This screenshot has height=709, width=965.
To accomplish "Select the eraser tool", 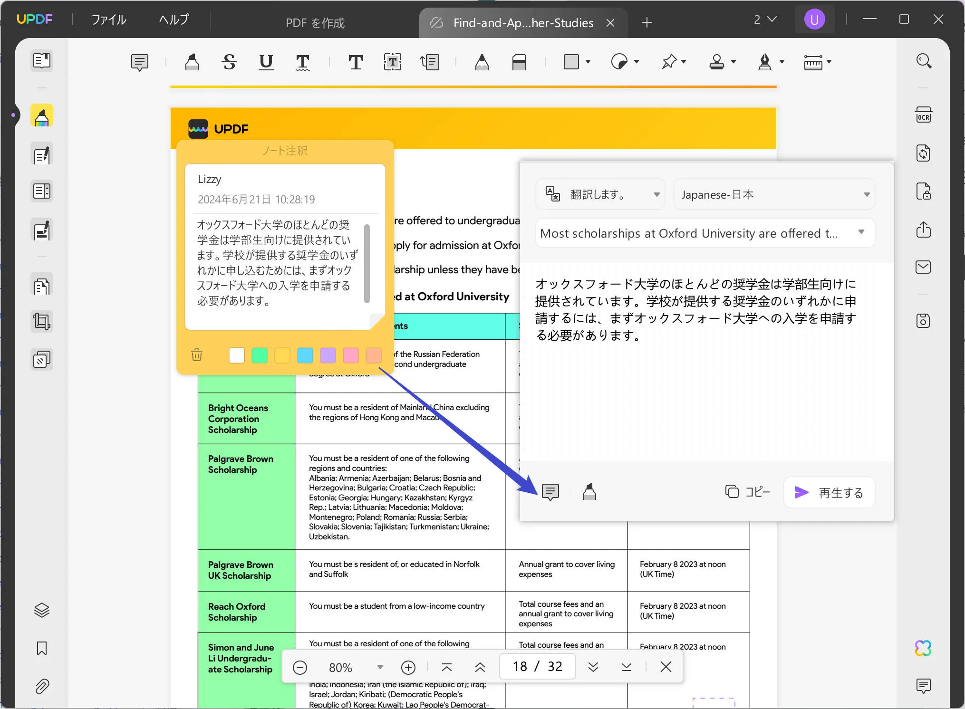I will pyautogui.click(x=519, y=62).
